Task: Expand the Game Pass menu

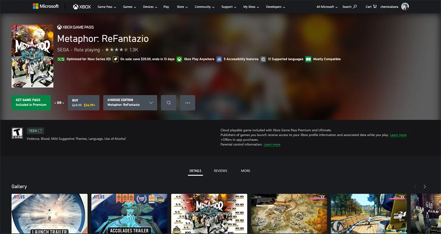Action: (x=107, y=7)
